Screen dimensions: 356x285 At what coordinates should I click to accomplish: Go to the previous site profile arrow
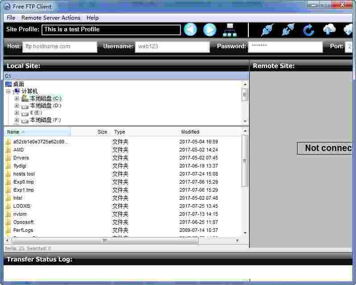point(190,29)
